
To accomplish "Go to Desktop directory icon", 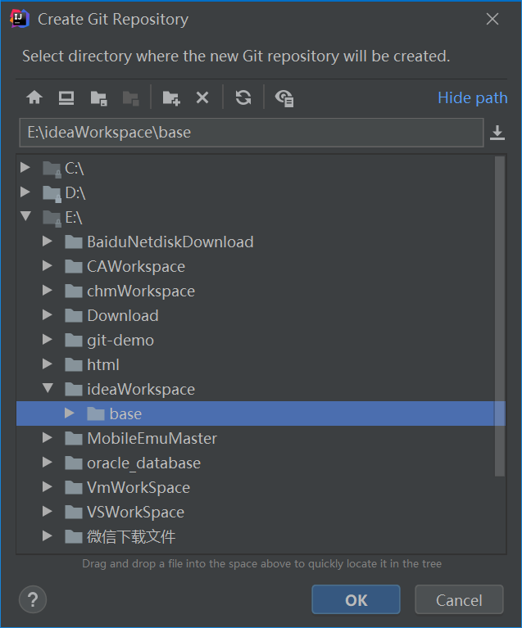I will pos(66,98).
